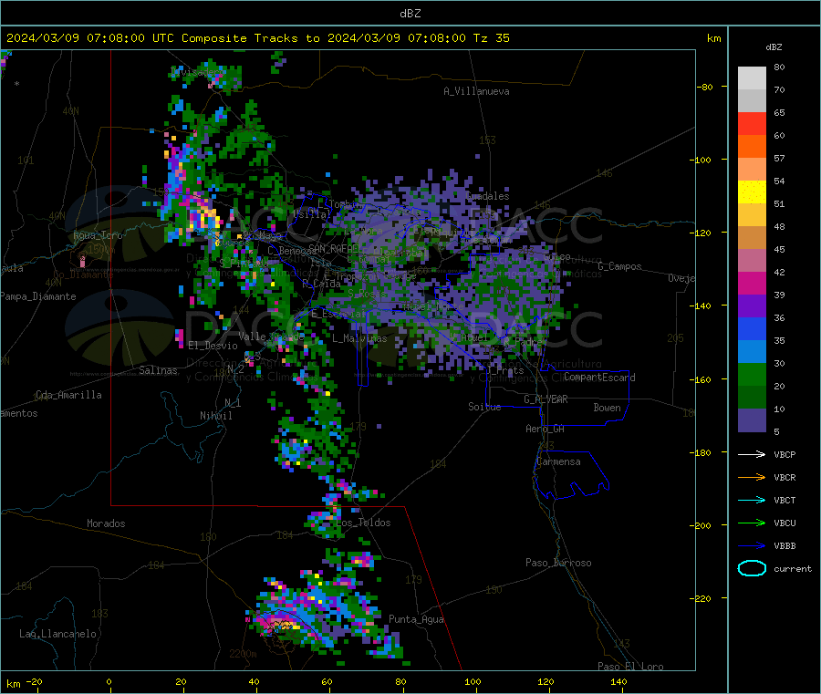The image size is (821, 694).
Task: Click the green VBCU arrow in legend
Action: 752,523
